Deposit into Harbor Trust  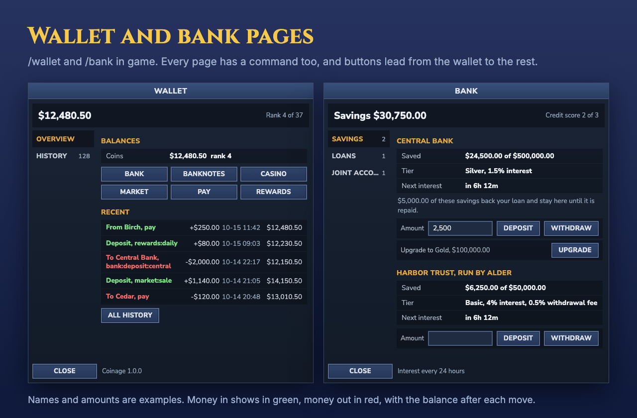point(518,338)
